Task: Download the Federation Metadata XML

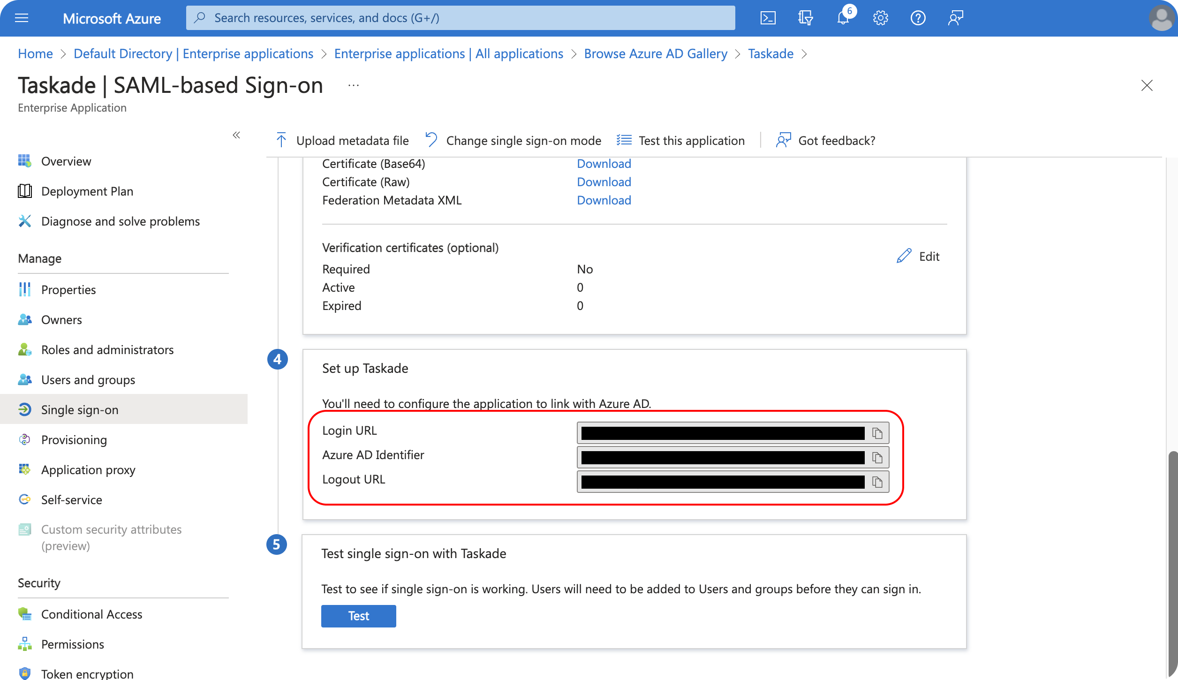Action: coord(604,200)
